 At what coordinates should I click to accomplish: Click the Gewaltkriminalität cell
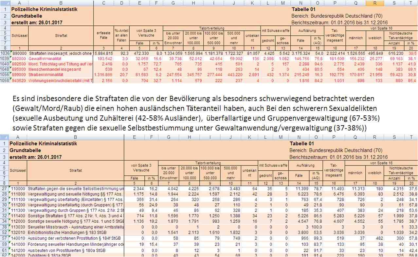[60, 58]
